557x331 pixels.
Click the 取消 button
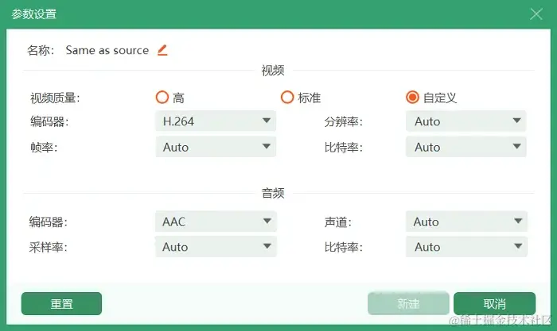[494, 304]
